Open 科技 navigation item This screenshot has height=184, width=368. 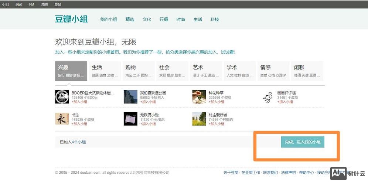[x=215, y=20]
